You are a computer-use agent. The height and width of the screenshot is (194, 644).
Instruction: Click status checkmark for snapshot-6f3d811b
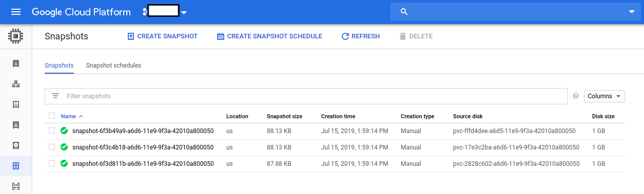point(64,163)
